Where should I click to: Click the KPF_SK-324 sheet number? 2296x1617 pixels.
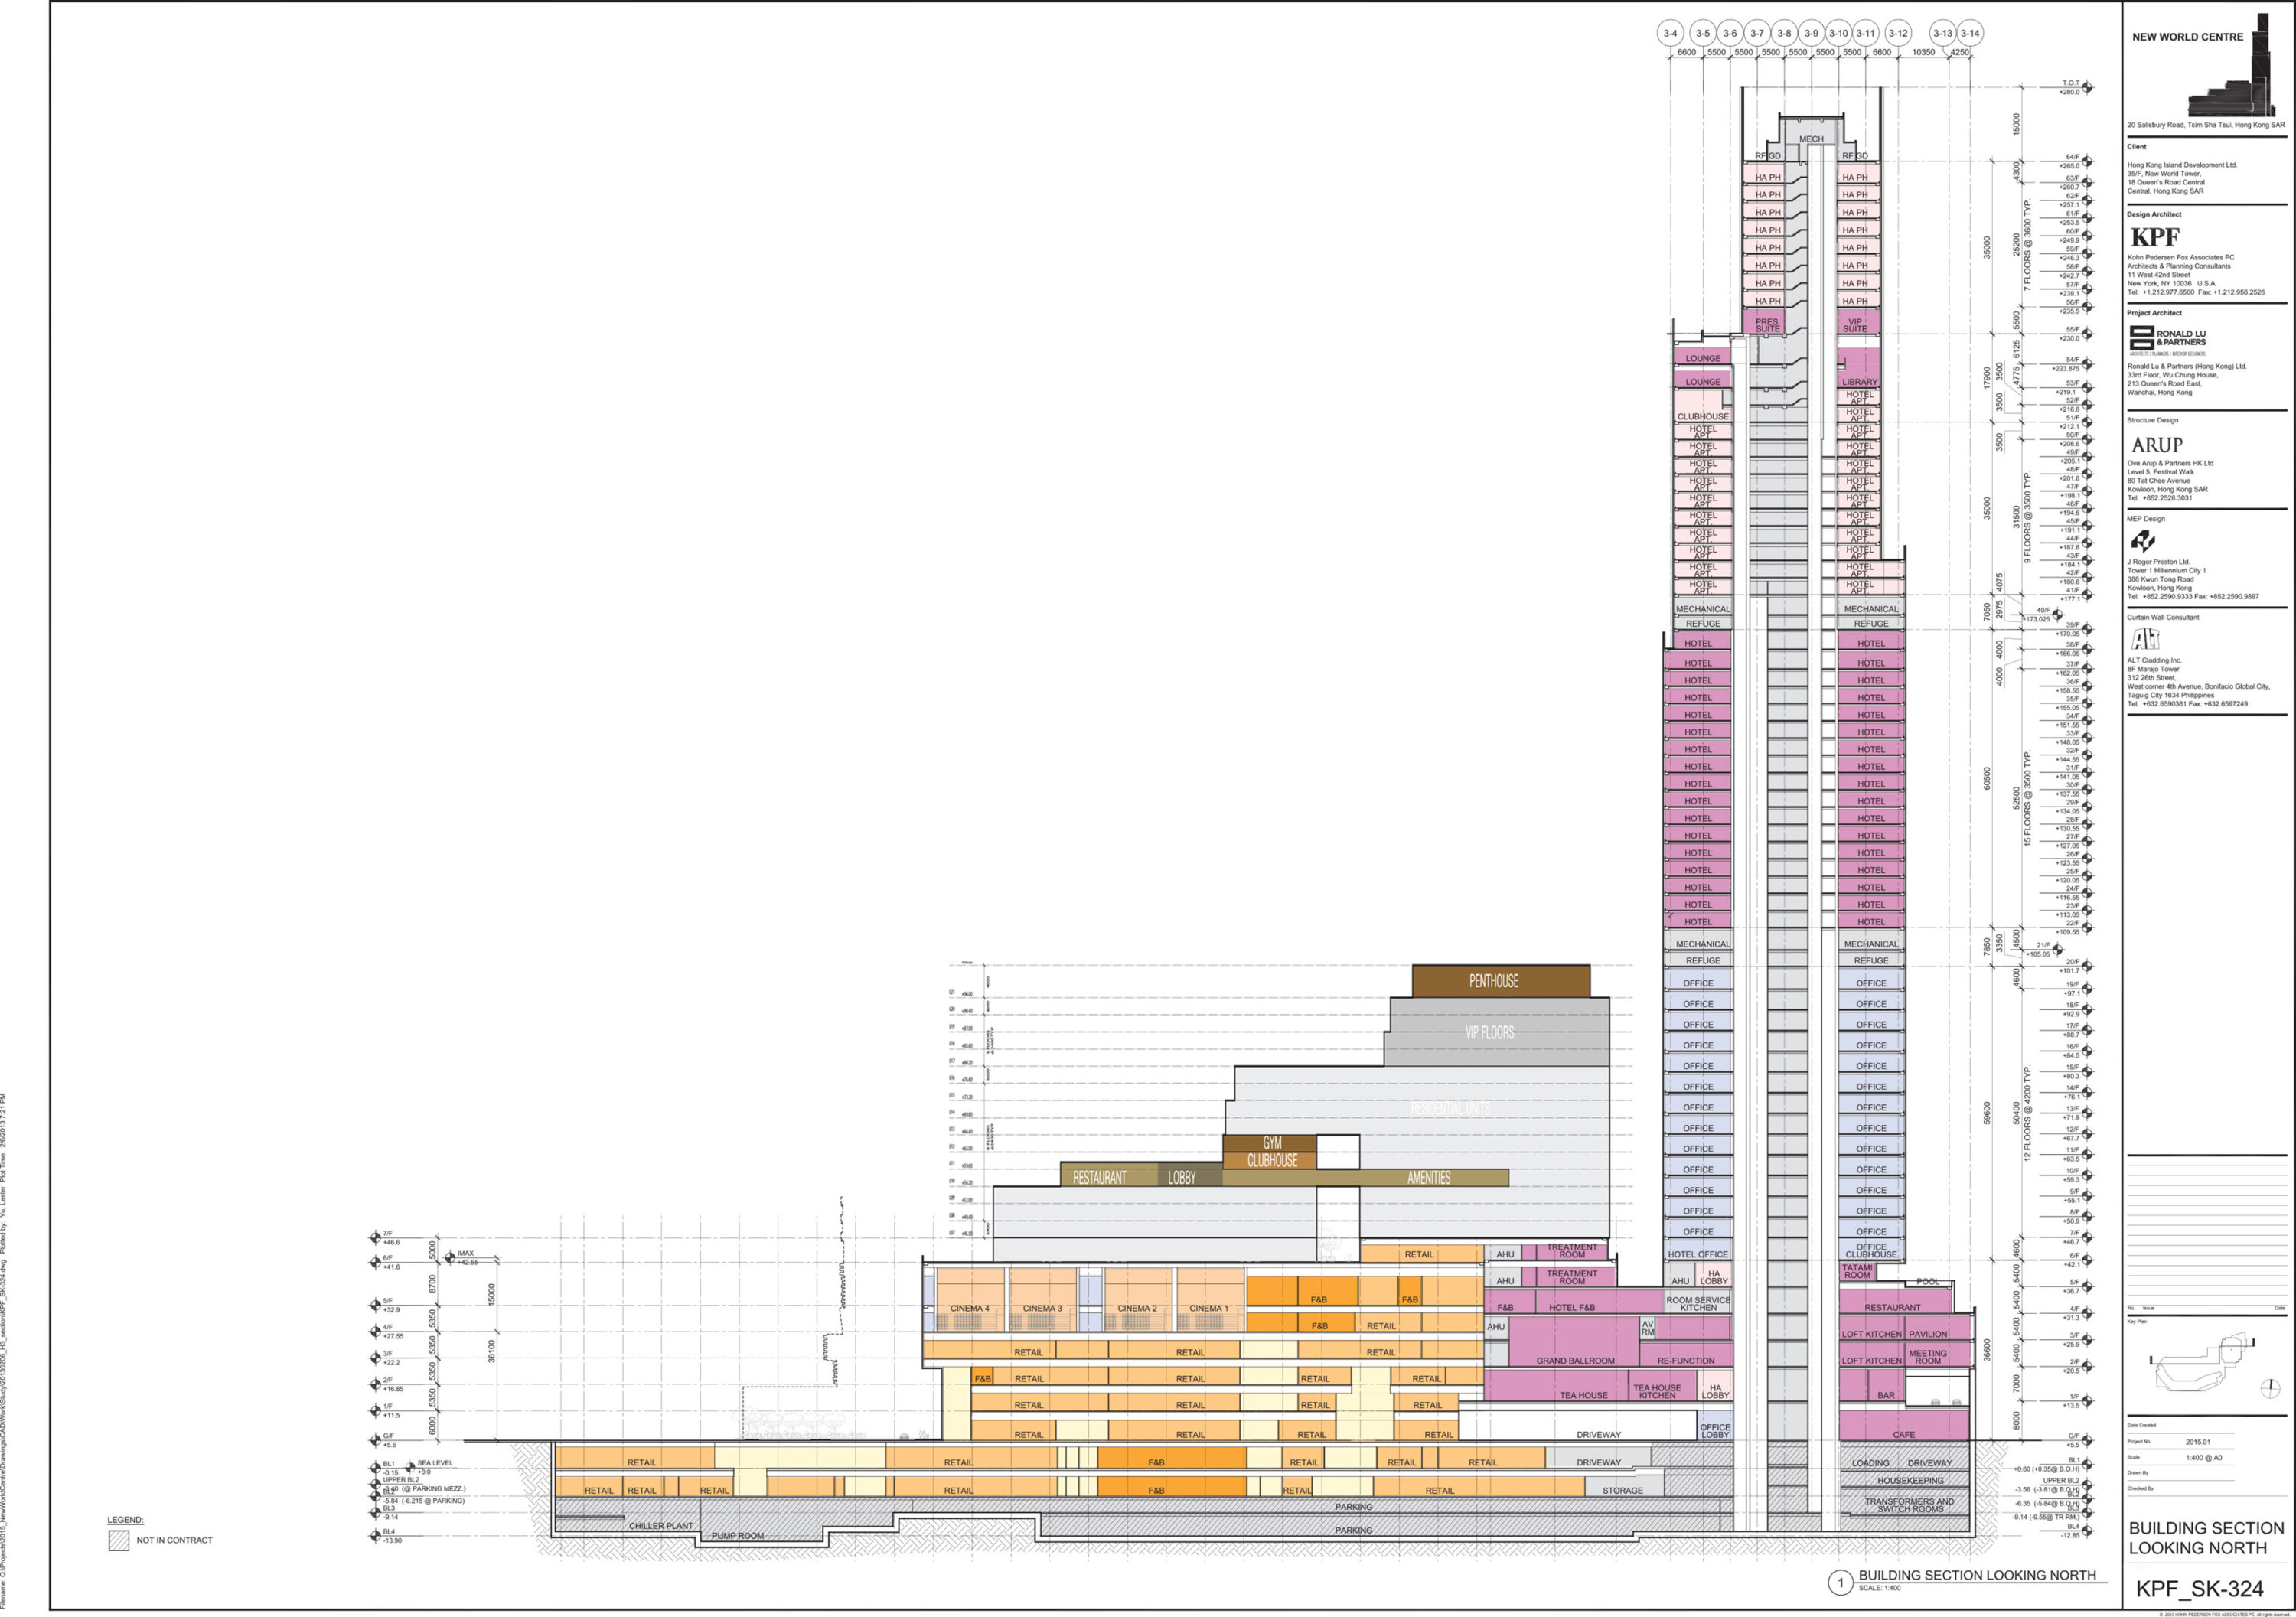pos(2199,1589)
